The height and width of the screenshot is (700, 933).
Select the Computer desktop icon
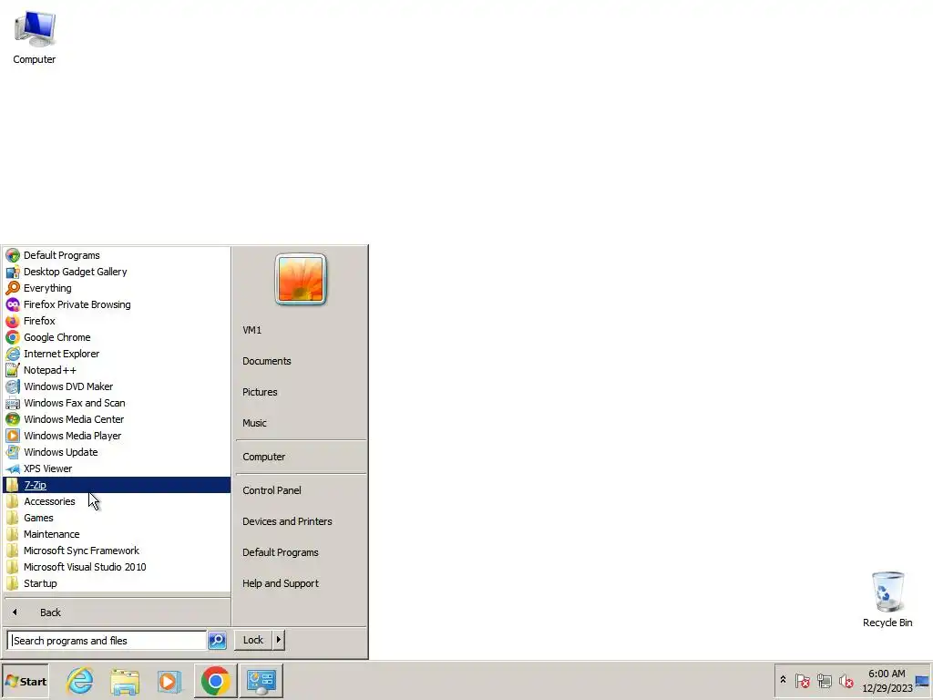click(x=35, y=37)
